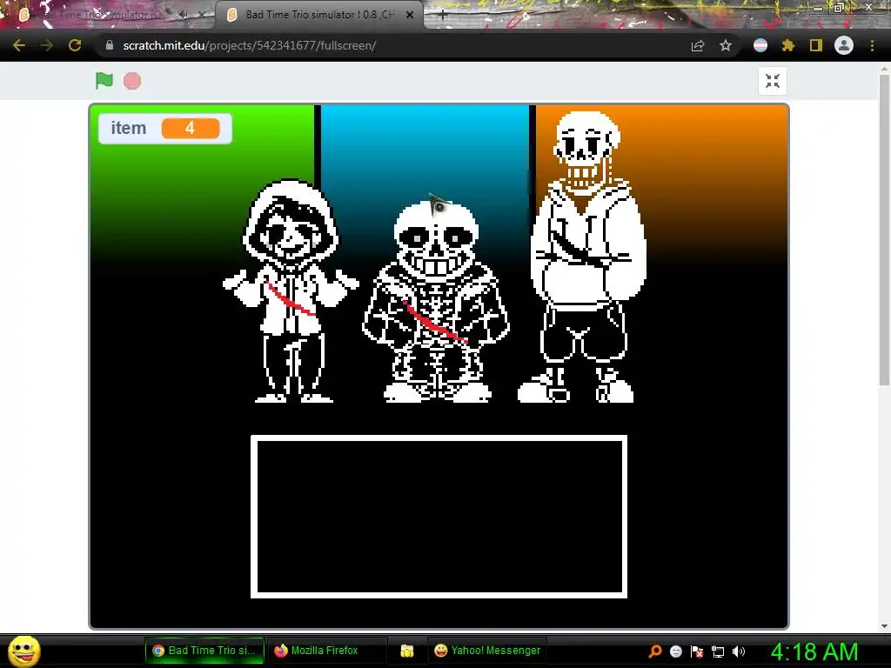Click inside the white battle box

pos(439,517)
